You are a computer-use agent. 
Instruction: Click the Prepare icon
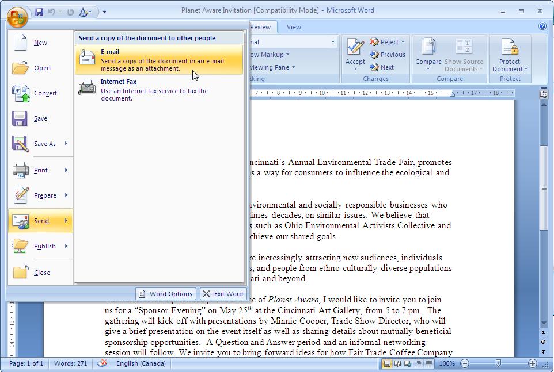point(21,195)
